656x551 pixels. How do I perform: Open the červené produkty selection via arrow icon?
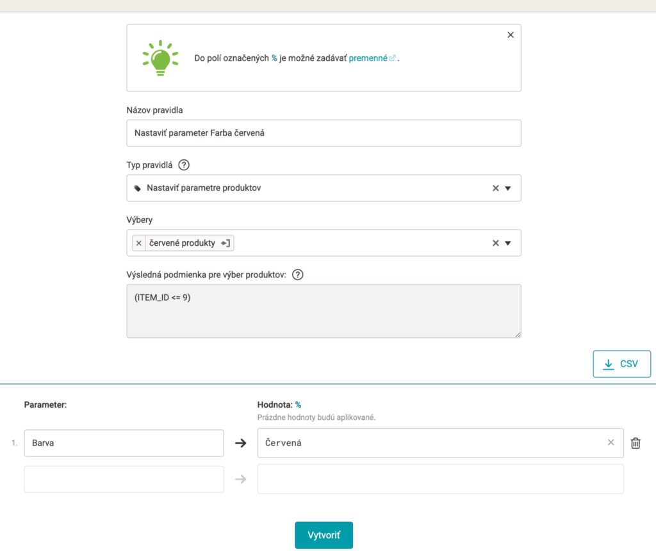(x=225, y=243)
